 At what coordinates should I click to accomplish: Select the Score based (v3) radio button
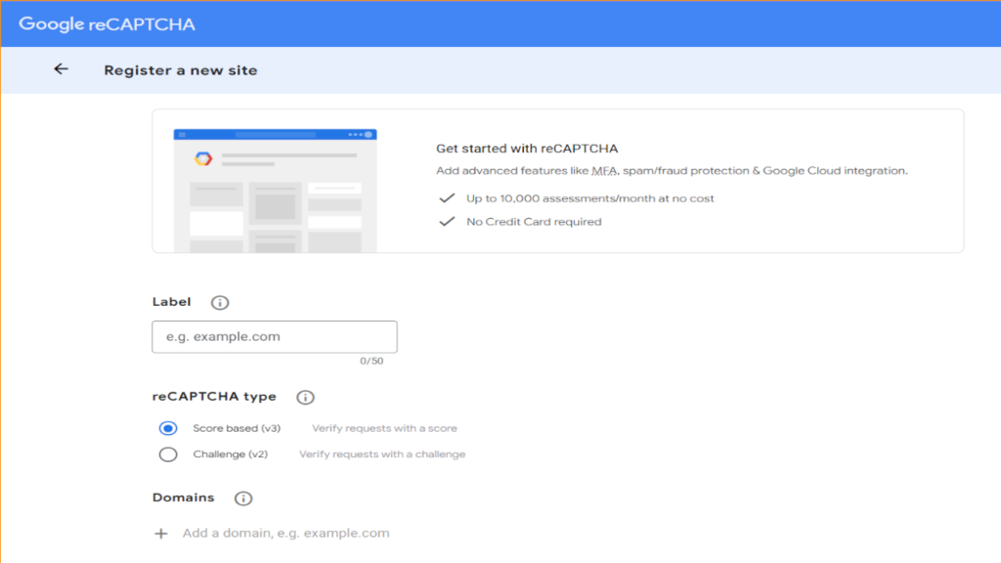point(168,428)
